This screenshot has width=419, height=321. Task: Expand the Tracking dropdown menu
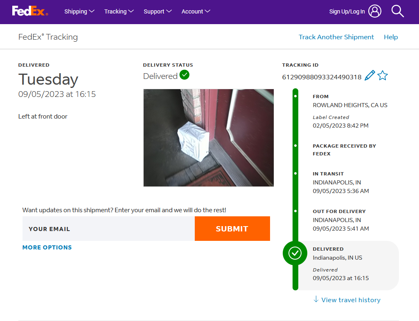pyautogui.click(x=119, y=11)
